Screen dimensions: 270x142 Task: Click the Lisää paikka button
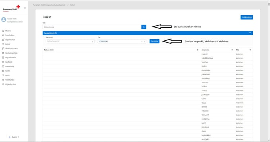pos(246,17)
